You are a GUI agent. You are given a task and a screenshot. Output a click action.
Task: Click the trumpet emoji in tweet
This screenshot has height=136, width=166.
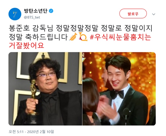(73, 37)
